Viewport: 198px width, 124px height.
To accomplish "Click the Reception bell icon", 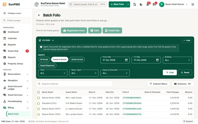I will pyautogui.click(x=5, y=80).
